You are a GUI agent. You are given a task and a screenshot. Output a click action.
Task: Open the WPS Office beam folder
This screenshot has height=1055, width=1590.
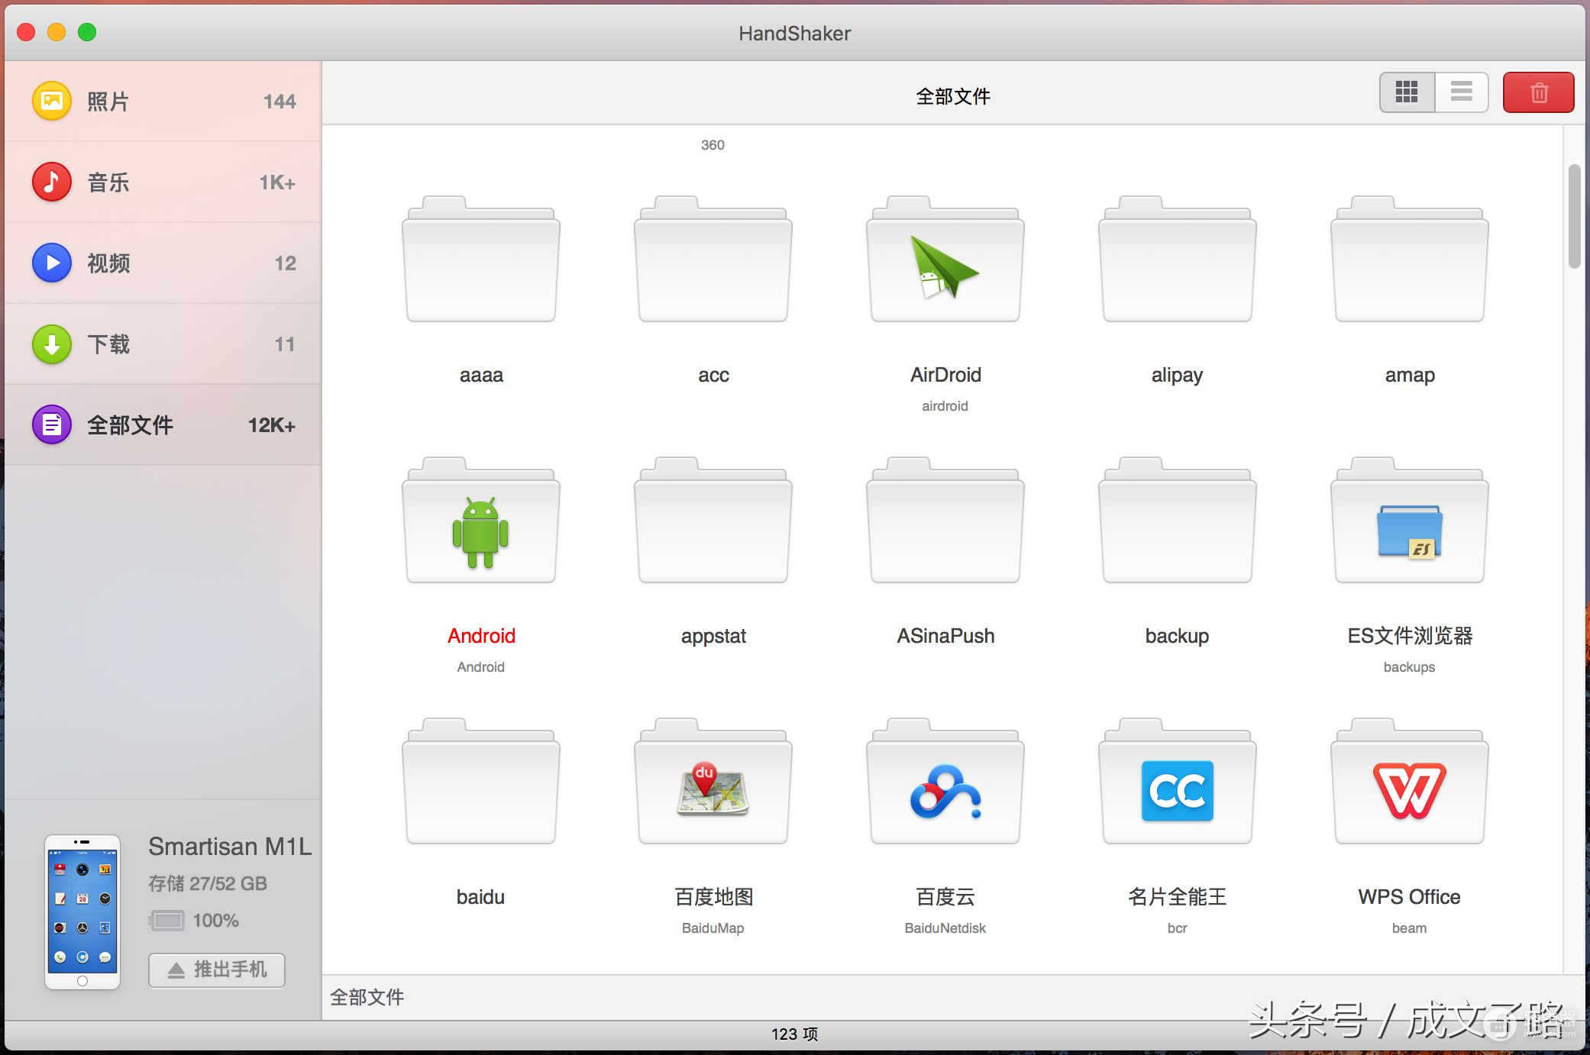coord(1409,782)
